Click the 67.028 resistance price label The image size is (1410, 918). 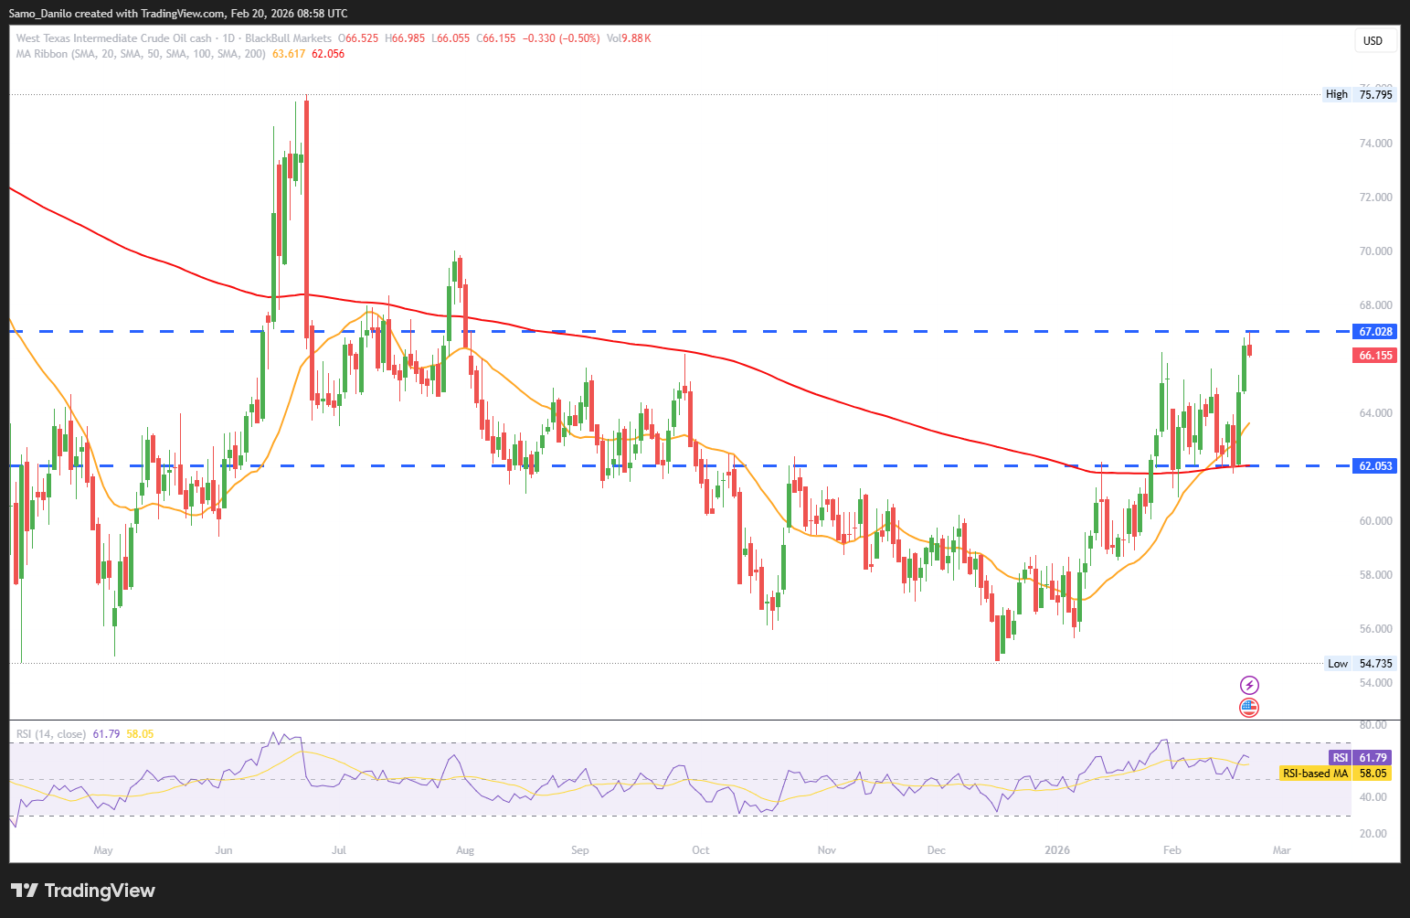1374,332
